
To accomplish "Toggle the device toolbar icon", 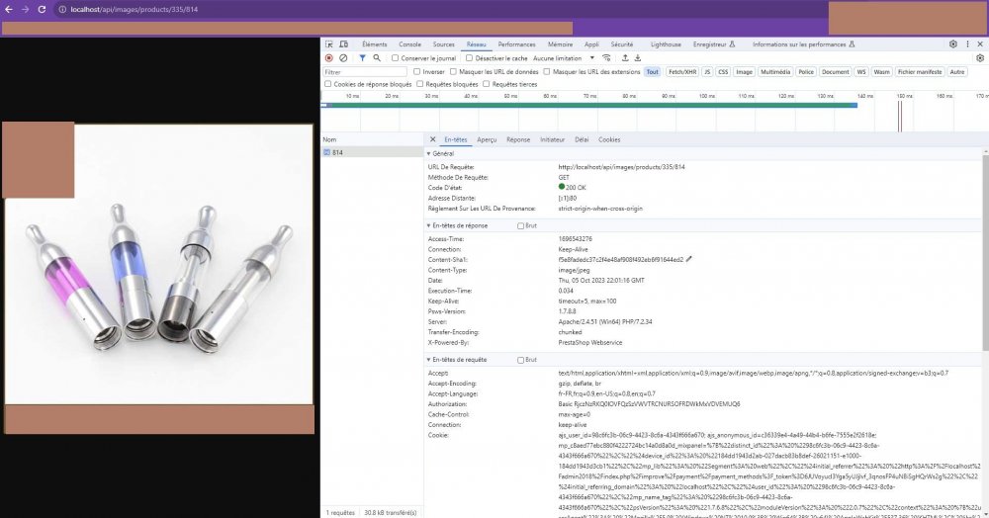I will click(x=344, y=44).
